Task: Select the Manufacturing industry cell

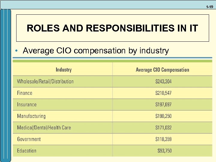Action: pos(31,116)
